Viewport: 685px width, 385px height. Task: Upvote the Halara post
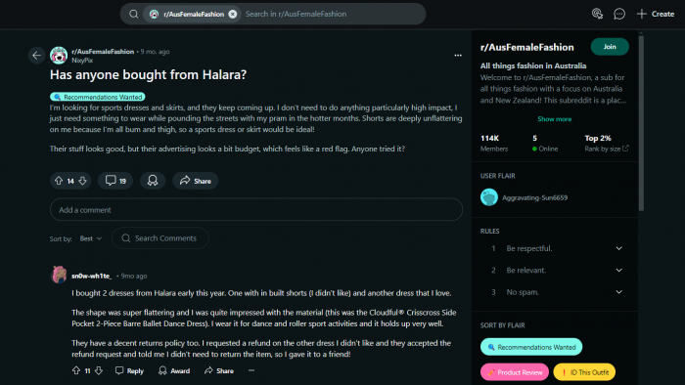[x=59, y=181]
